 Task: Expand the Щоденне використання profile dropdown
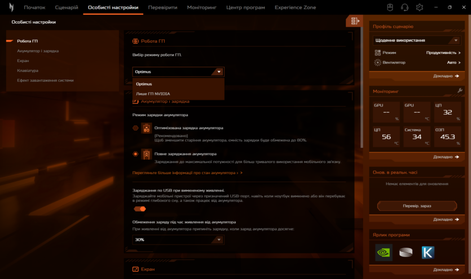(416, 41)
